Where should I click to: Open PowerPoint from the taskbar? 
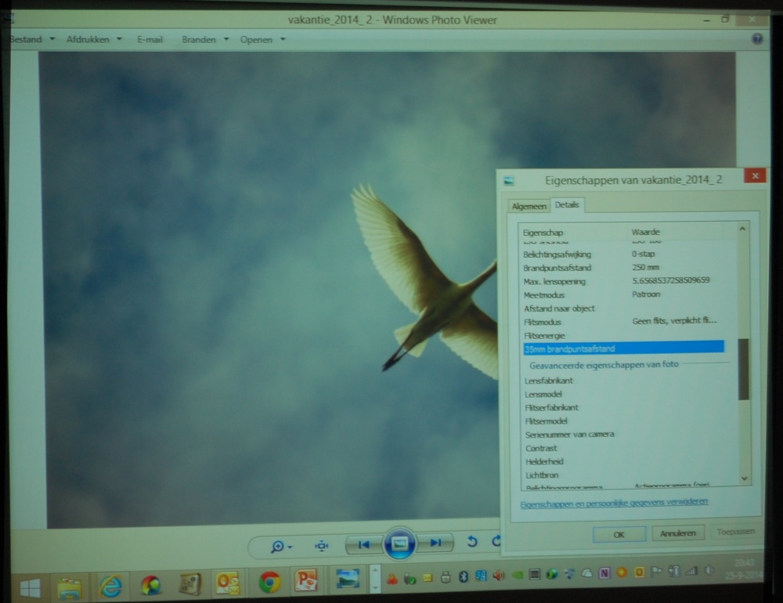click(x=305, y=581)
